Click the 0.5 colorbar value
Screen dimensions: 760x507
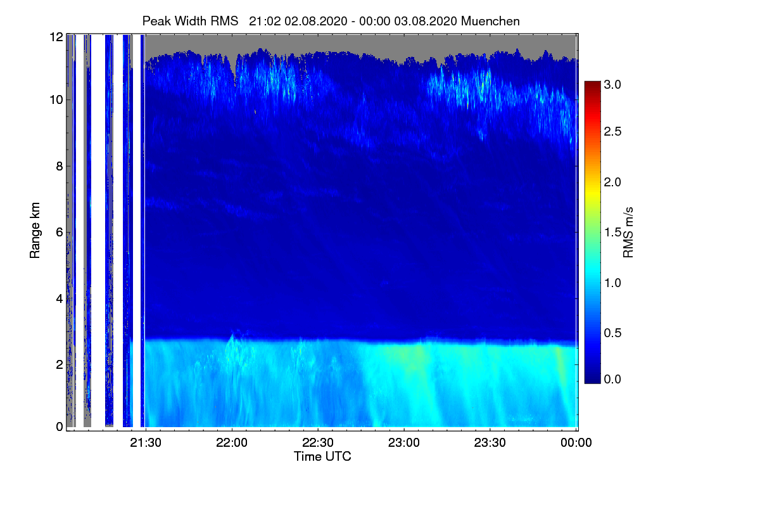tap(612, 333)
